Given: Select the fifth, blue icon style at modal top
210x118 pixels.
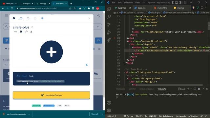Looking at the screenshot, I should click(x=42, y=18).
